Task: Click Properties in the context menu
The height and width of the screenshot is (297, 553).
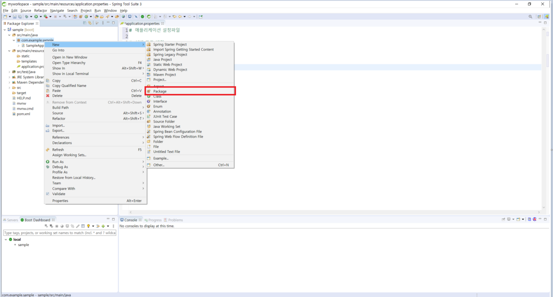Action: click(x=95, y=201)
